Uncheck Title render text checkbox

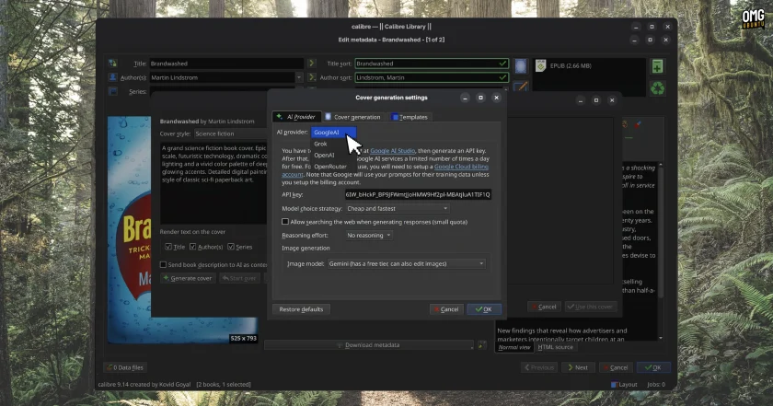click(x=168, y=247)
